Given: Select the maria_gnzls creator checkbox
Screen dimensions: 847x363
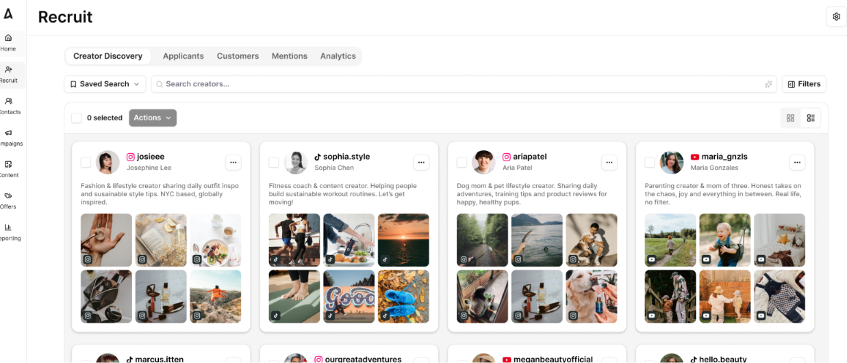Looking at the screenshot, I should (650, 162).
